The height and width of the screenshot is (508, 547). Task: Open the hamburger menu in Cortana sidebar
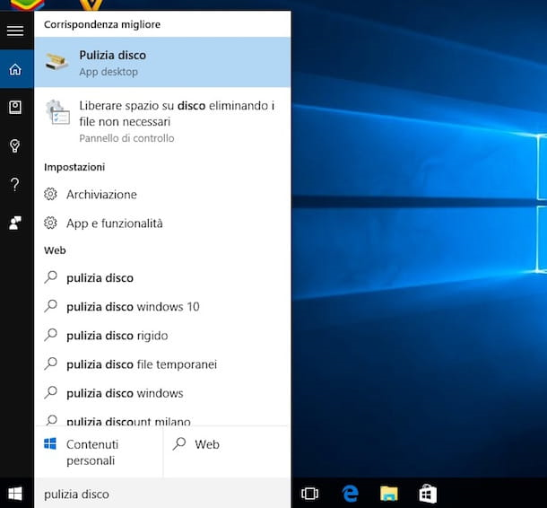(x=14, y=31)
